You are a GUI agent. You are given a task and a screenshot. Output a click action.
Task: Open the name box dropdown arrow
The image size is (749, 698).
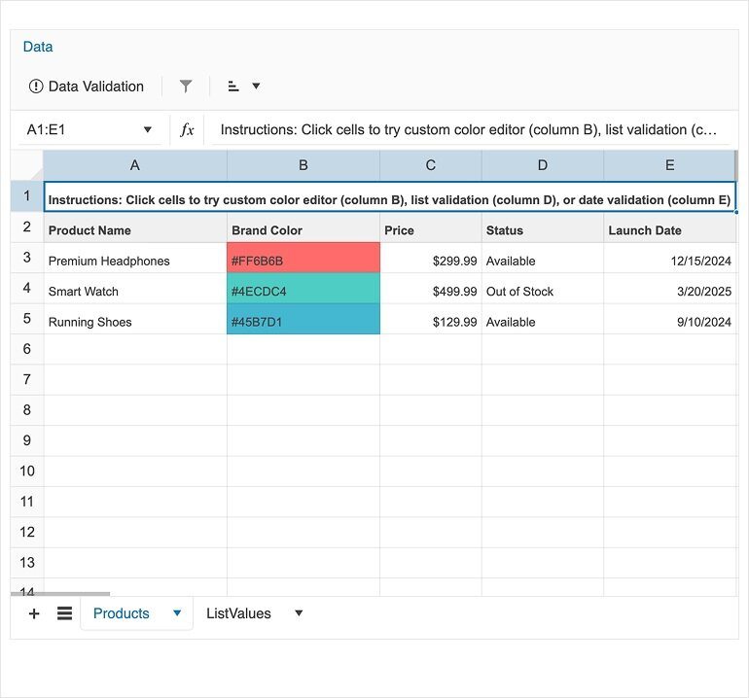148,129
